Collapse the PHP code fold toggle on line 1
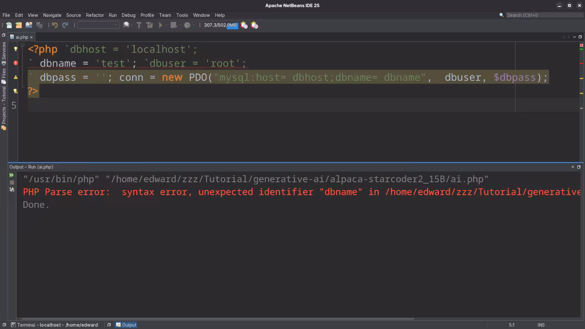The width and height of the screenshot is (585, 329). tap(22, 45)
